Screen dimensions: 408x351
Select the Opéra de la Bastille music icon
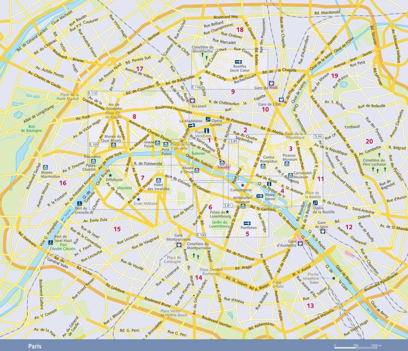[x=315, y=202]
